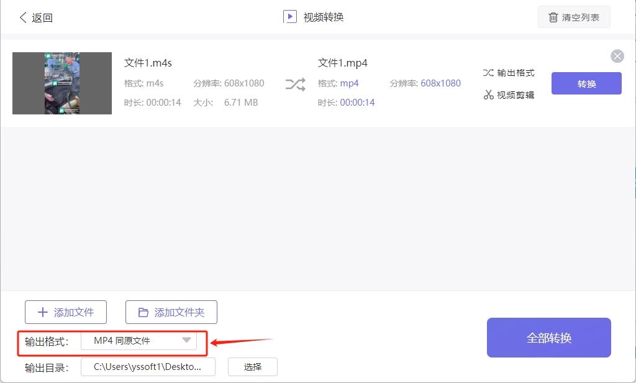Screen dimensions: 636x383
Task: Click the output directory path field
Action: click(148, 367)
